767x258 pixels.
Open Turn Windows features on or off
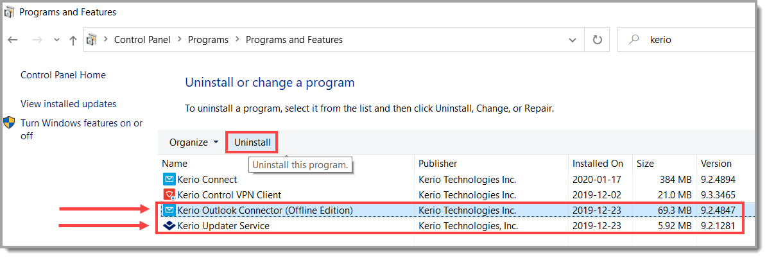pyautogui.click(x=82, y=130)
